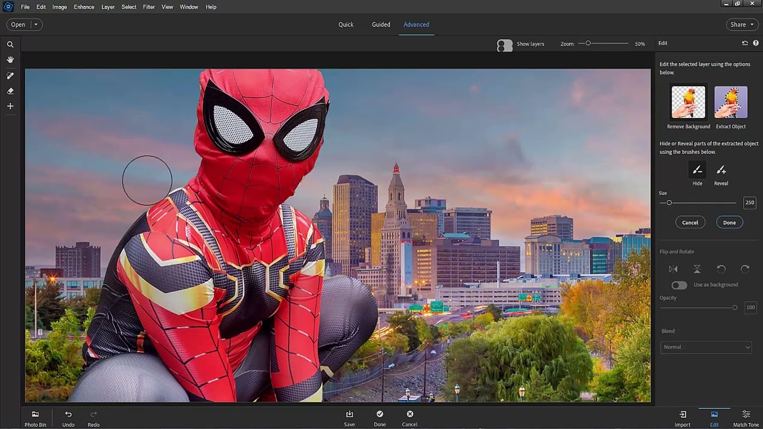Redo the last action
Viewport: 763px width, 429px height.
94,418
